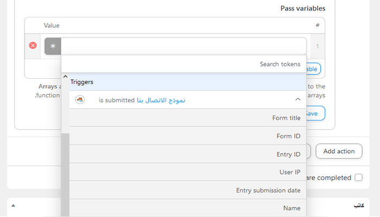Click the asterisk token picker button

click(x=53, y=47)
